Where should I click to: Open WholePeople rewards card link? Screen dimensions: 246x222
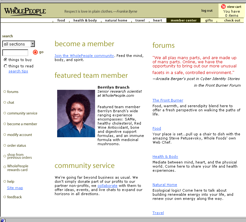[18, 168]
